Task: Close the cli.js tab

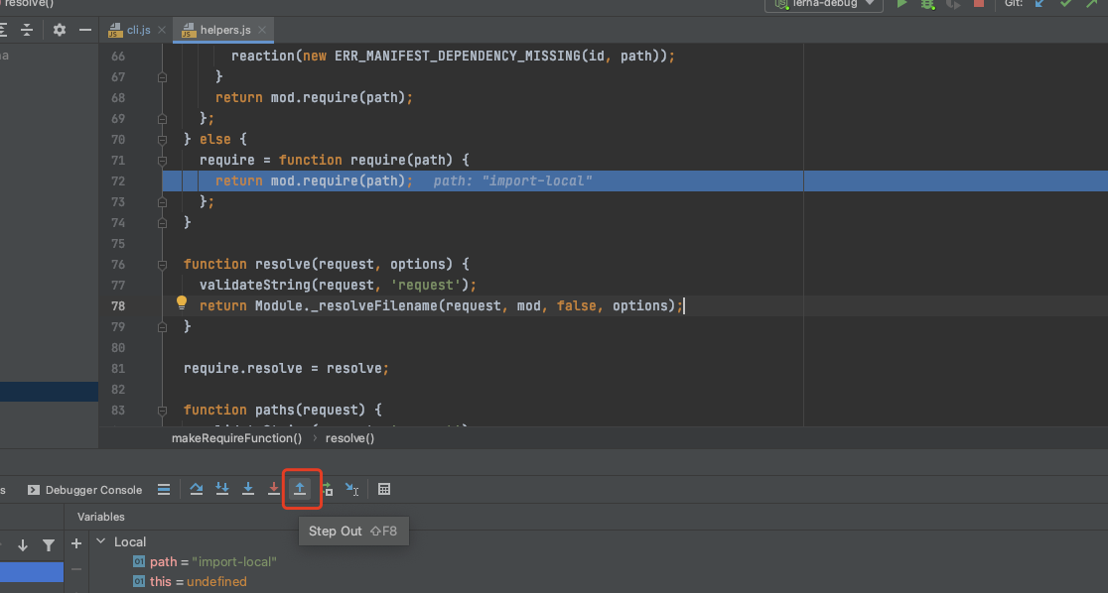Action: [x=162, y=30]
